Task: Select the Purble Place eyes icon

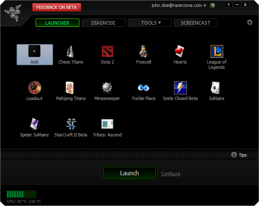Action: (x=144, y=87)
